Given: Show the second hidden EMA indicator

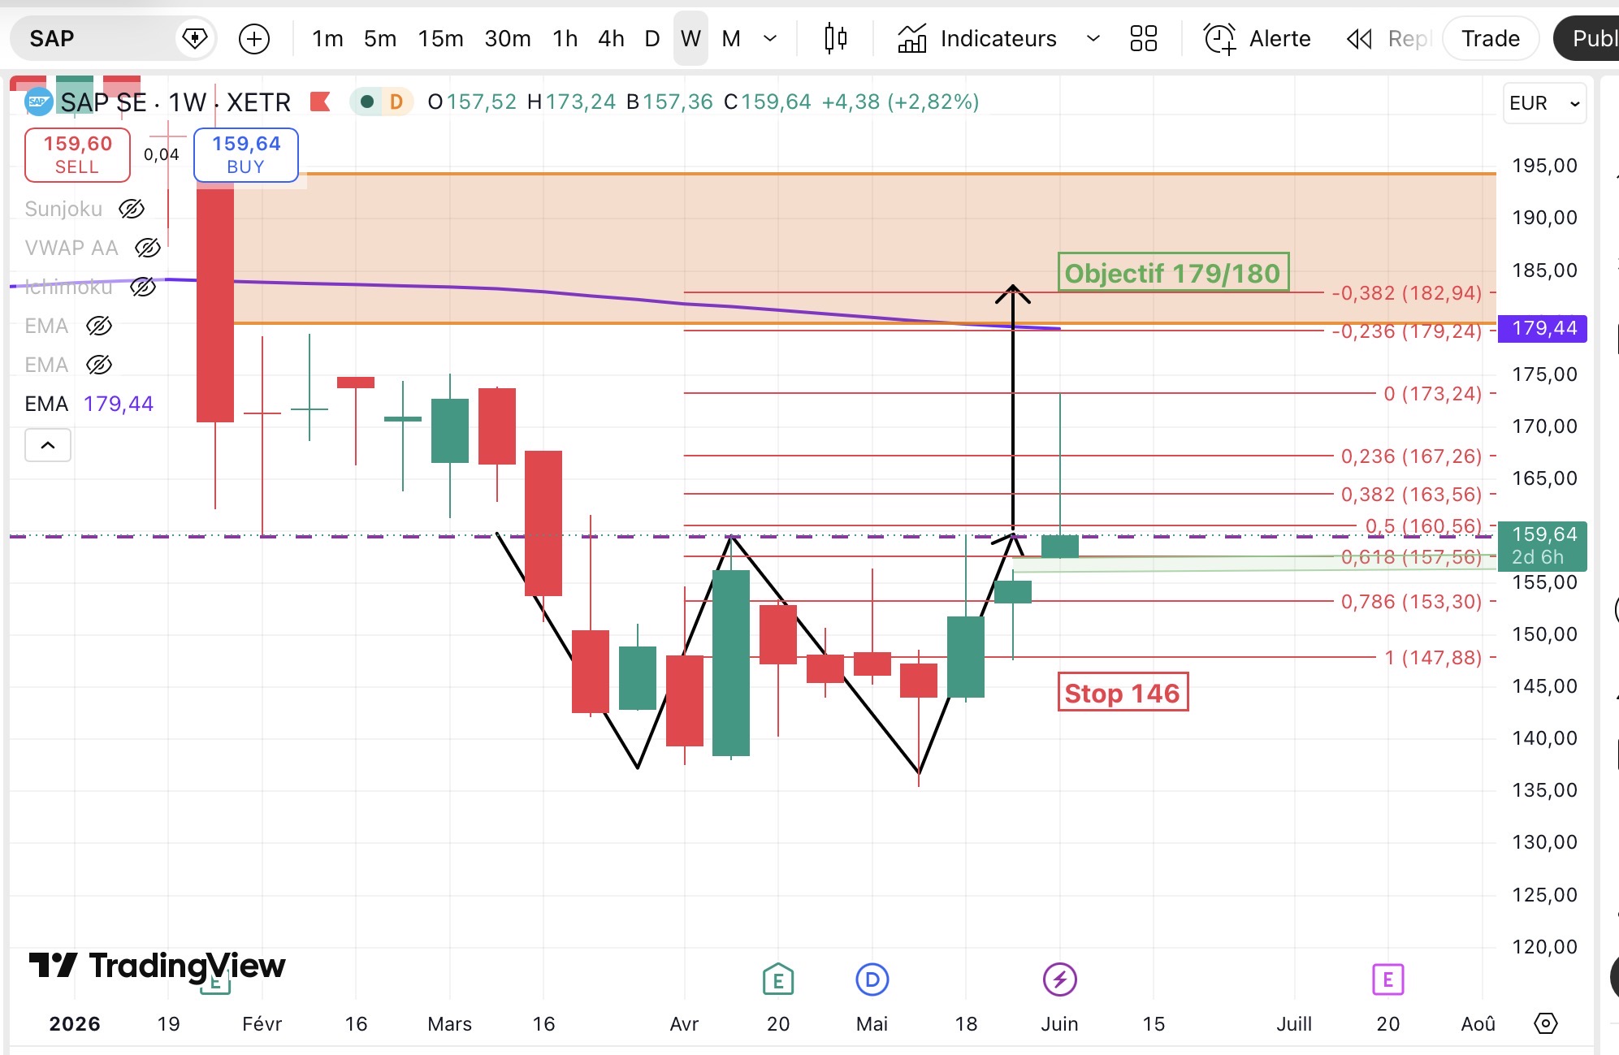Looking at the screenshot, I should [98, 365].
